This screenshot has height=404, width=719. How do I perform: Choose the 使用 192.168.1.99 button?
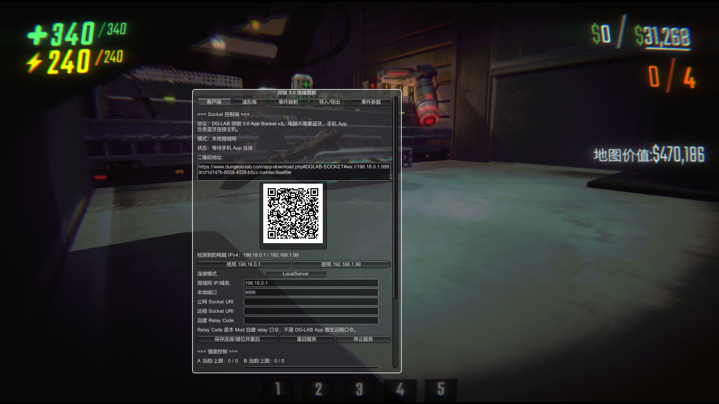click(341, 264)
